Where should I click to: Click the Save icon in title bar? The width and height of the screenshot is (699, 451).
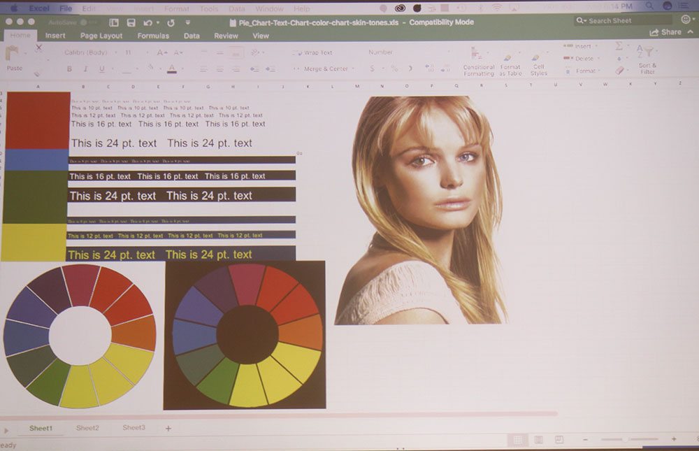pyautogui.click(x=131, y=22)
